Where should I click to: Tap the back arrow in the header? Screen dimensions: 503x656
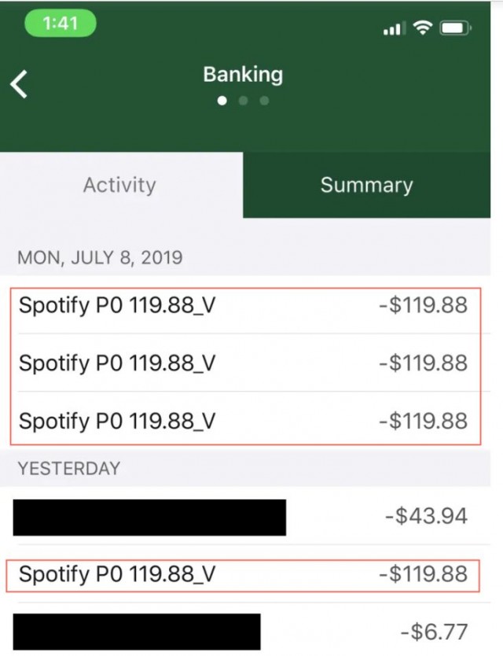20,83
